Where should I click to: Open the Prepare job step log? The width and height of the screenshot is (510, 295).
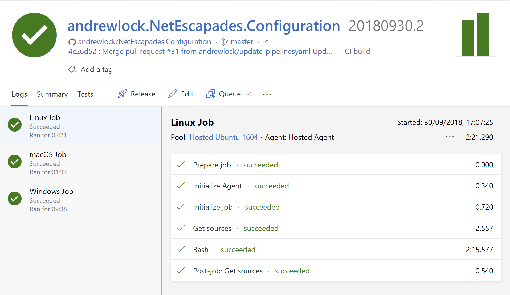(336, 165)
